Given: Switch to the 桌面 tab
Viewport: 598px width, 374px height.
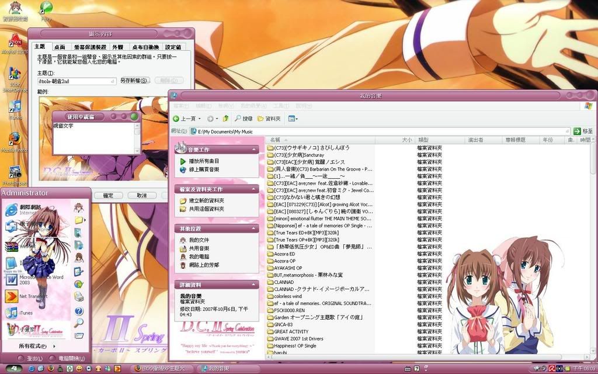Looking at the screenshot, I should pyautogui.click(x=60, y=47).
